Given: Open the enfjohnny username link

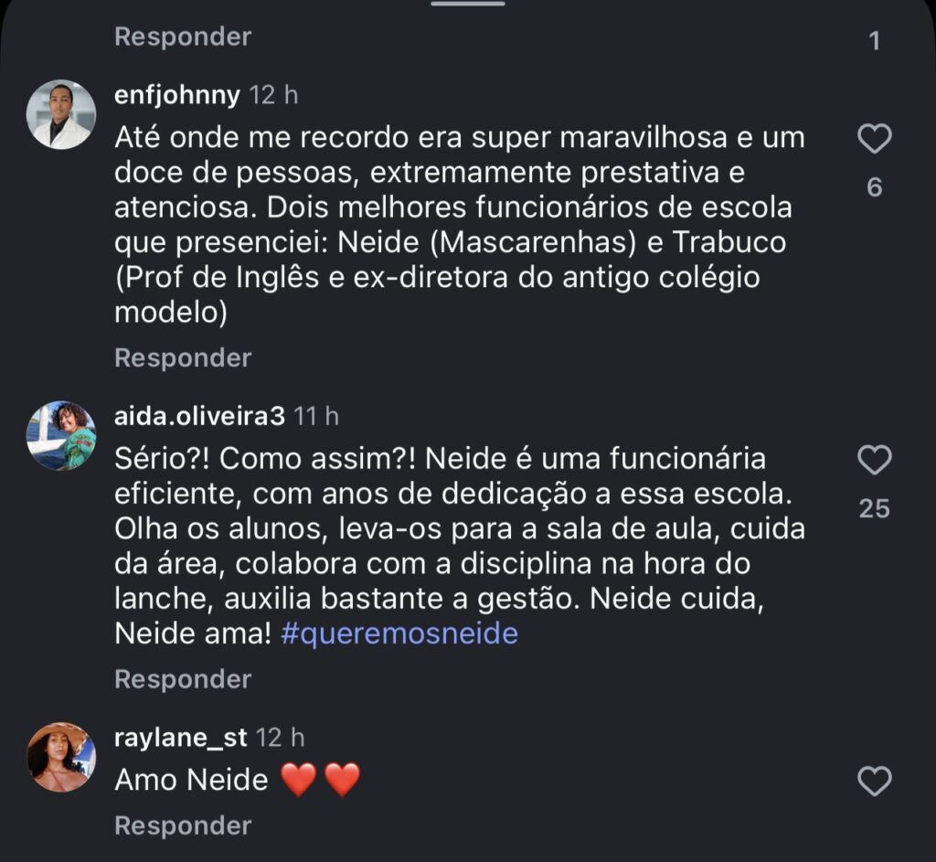Looking at the screenshot, I should pyautogui.click(x=177, y=94).
